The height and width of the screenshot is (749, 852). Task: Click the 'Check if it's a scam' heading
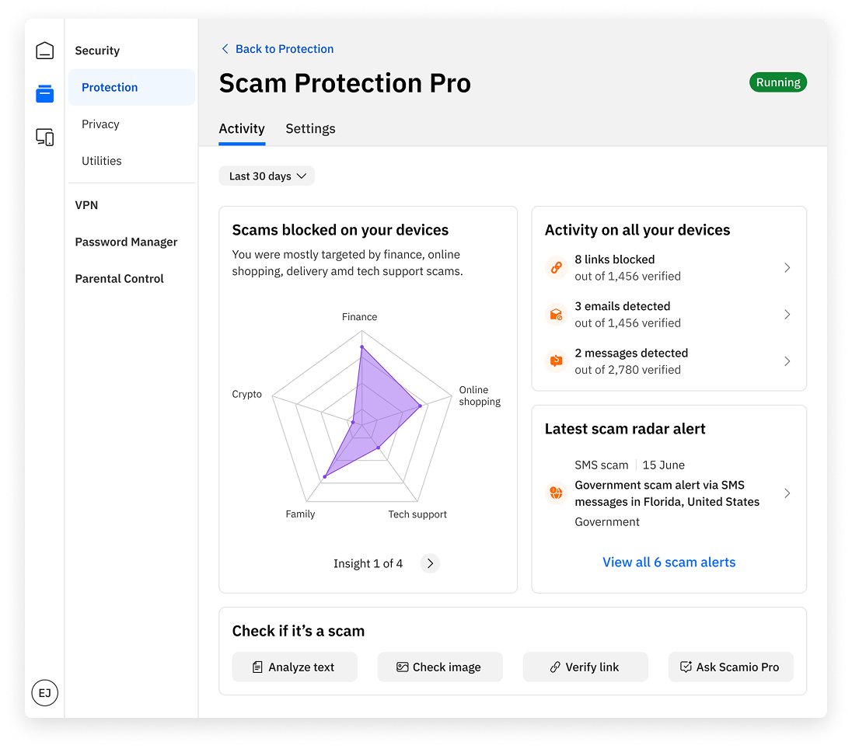coord(299,631)
